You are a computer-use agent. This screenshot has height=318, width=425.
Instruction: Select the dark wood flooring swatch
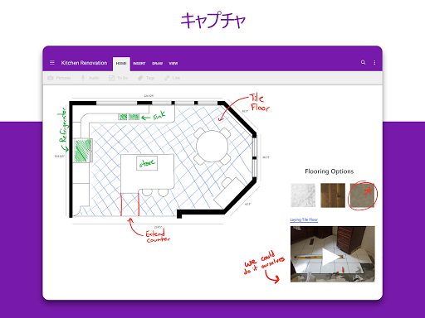[x=333, y=195]
